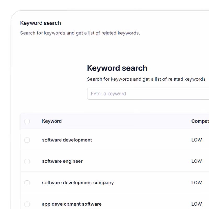Tick the 'app development software' checkbox
The image size is (209, 209).
click(x=27, y=204)
